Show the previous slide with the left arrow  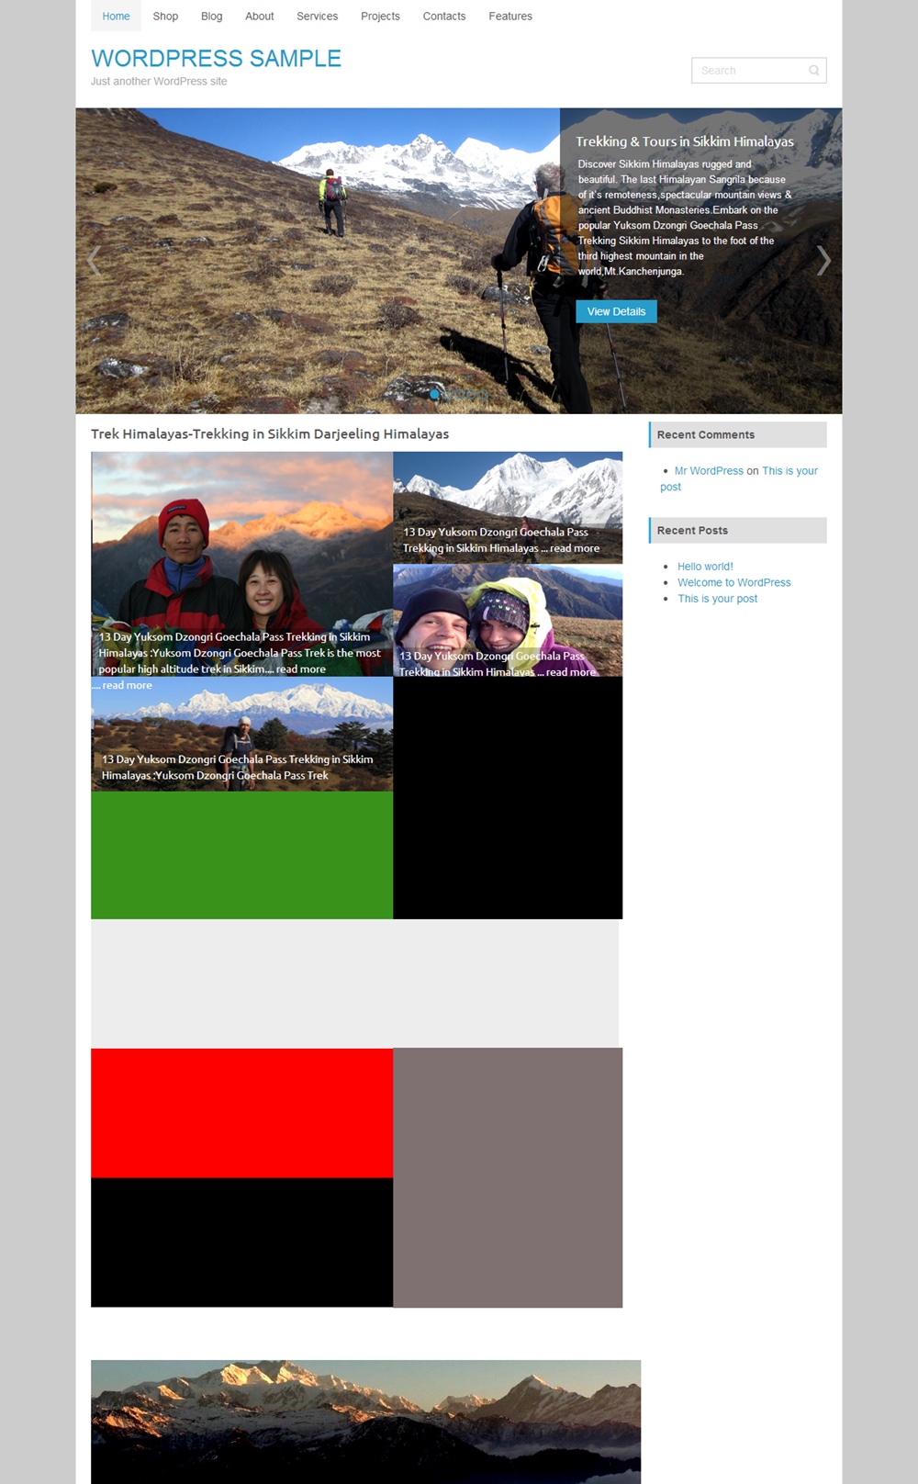tap(93, 261)
